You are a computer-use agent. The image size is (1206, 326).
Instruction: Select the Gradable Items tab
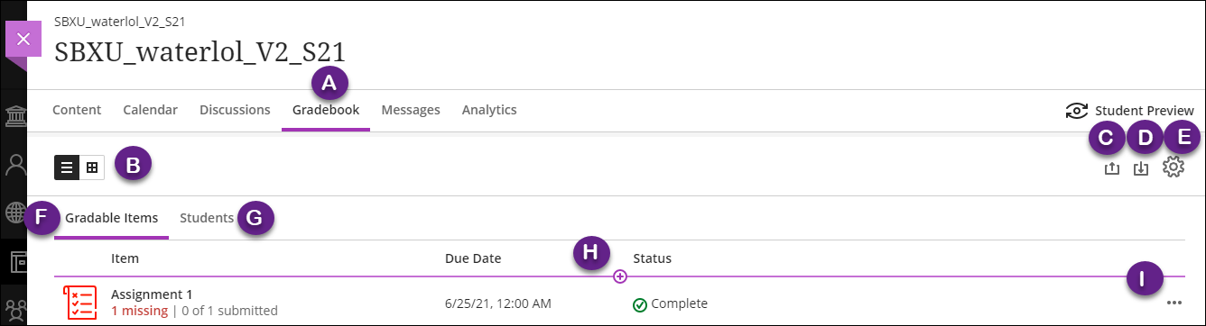112,218
